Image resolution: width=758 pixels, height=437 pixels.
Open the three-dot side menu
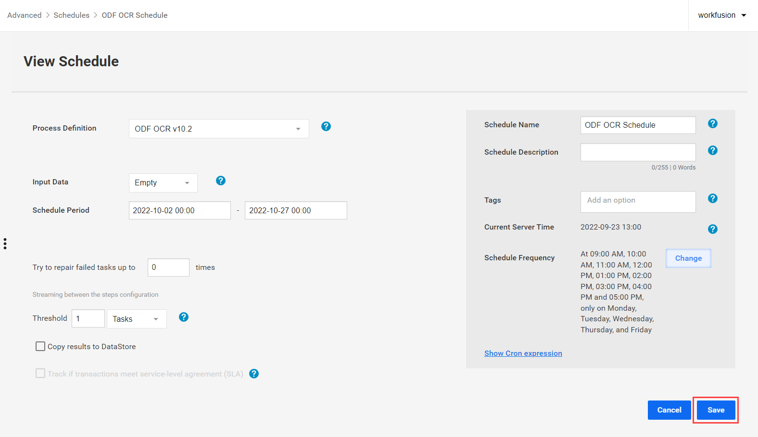click(x=5, y=243)
